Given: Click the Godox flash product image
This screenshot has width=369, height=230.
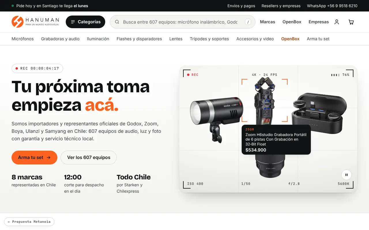Looking at the screenshot, I should point(216,120).
